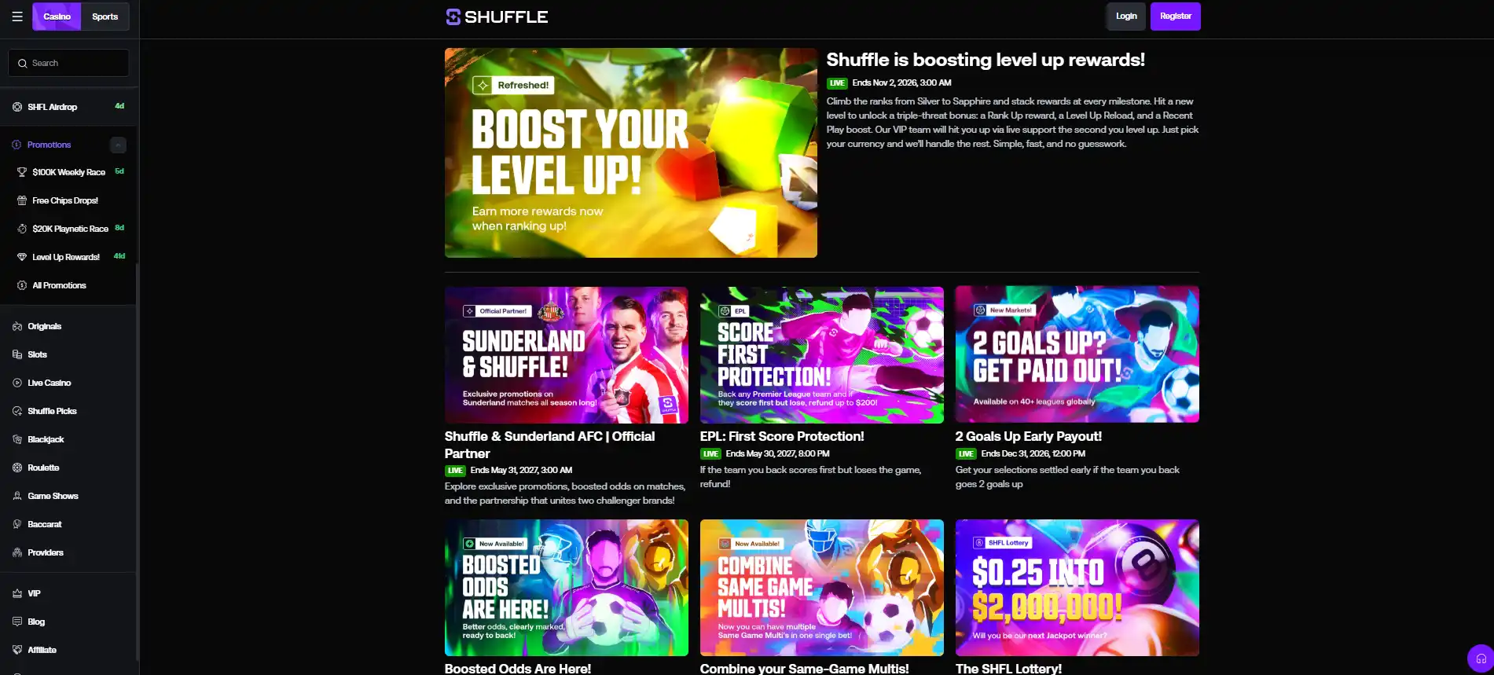The height and width of the screenshot is (675, 1494).
Task: Open the $0.25 Into $2,000,000 lottery image
Action: [1077, 588]
